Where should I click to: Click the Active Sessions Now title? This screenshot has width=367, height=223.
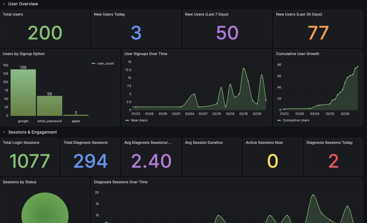click(x=264, y=143)
